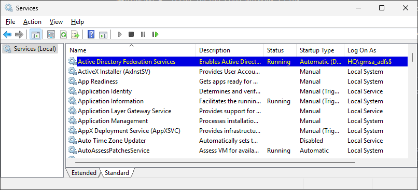Open the Action menu
The height and width of the screenshot is (190, 418).
(x=32, y=22)
